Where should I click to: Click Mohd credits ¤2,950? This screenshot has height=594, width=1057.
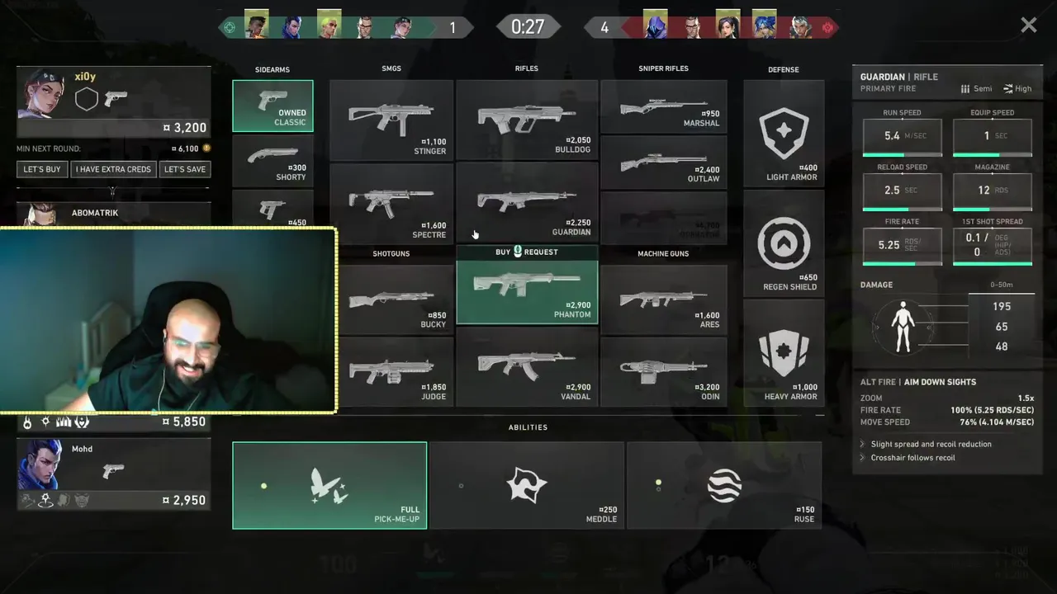185,500
